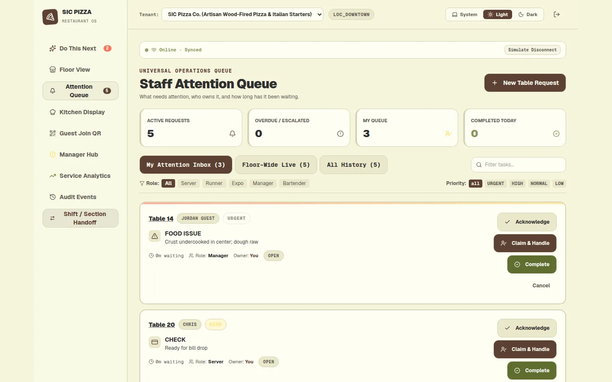Viewport: 612px width, 382px height.
Task: Open Do This Next in sidebar
Action: coord(80,48)
